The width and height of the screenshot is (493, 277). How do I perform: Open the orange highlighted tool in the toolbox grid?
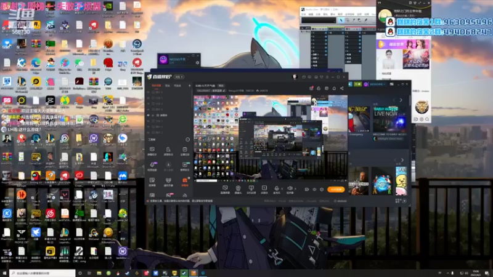185,182
